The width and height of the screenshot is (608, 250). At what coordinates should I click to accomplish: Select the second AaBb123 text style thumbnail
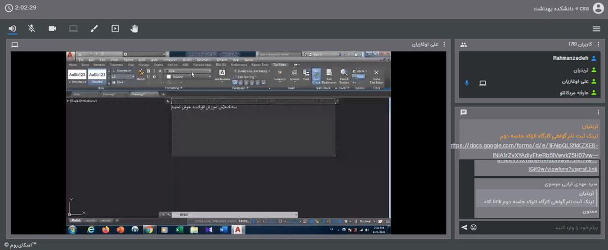tap(97, 74)
